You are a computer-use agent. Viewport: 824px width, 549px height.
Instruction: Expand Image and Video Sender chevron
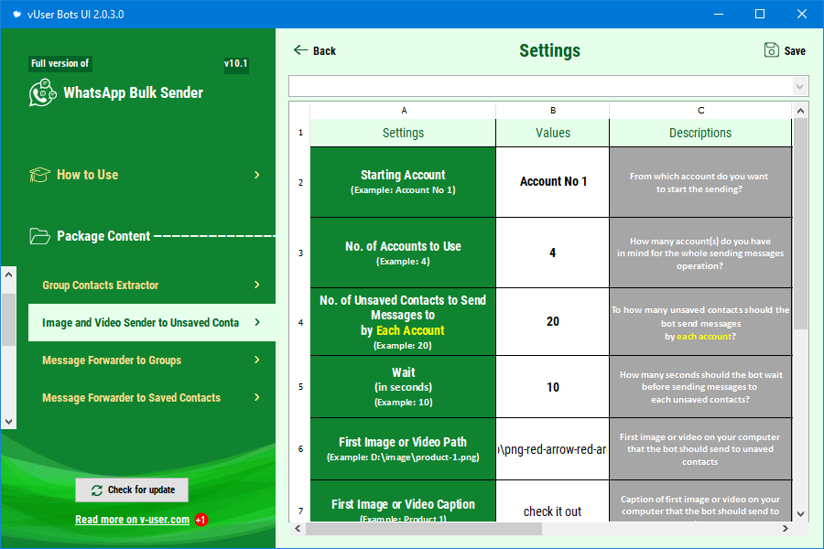[257, 322]
